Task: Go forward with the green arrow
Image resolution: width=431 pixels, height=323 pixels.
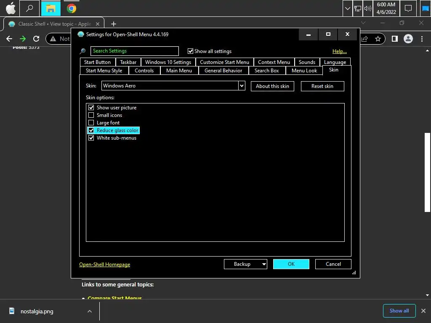Action: coord(23,39)
